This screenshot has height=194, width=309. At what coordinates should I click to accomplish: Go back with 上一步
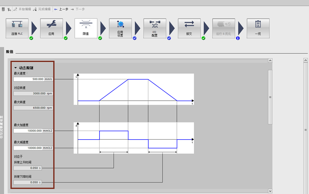click(61, 9)
